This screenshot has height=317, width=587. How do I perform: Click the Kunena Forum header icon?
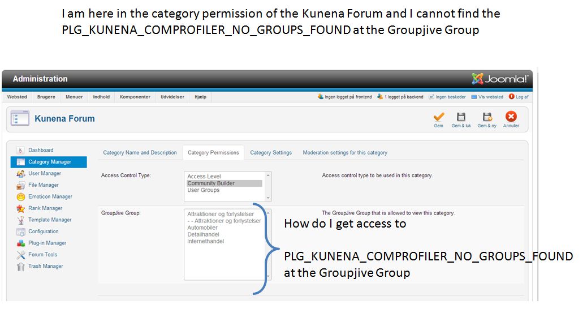point(20,118)
